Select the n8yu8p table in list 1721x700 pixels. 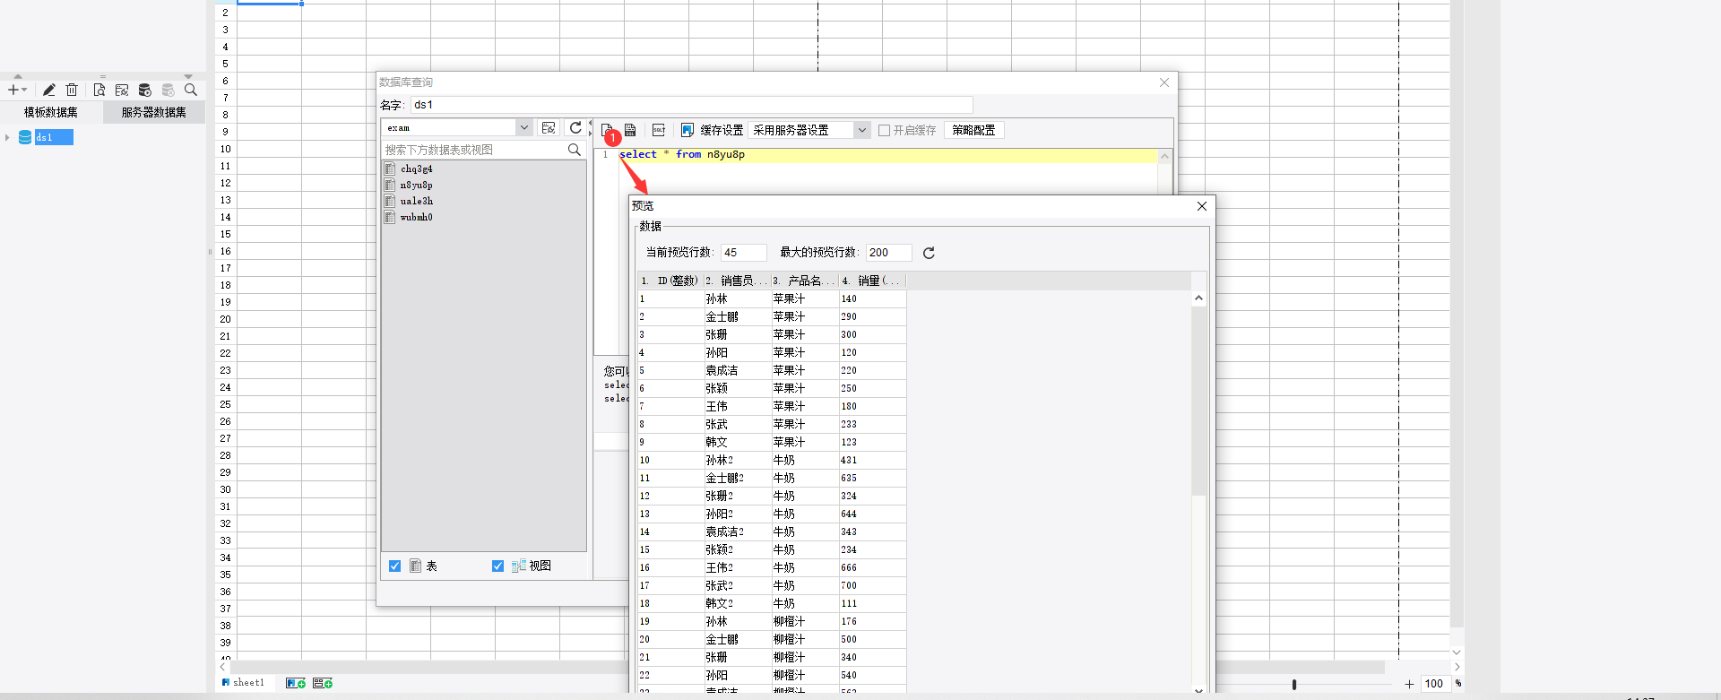[416, 185]
